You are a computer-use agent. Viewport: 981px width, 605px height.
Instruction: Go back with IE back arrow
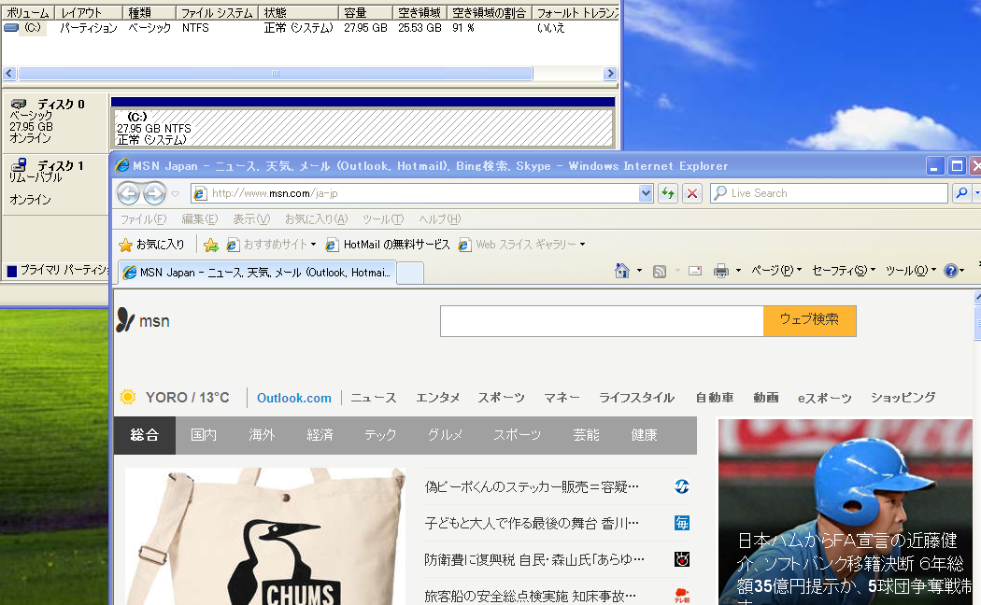pos(128,194)
